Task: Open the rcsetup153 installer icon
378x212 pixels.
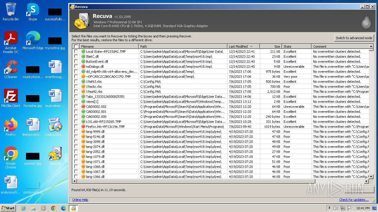Action: pyautogui.click(x=55, y=127)
